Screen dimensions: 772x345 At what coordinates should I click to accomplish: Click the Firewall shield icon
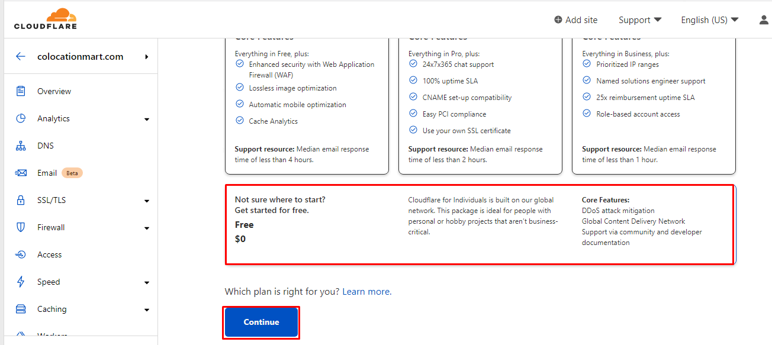pyautogui.click(x=21, y=227)
